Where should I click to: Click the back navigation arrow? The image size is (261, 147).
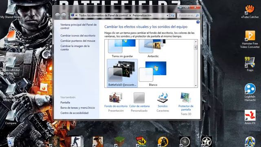pyautogui.click(x=58, y=16)
